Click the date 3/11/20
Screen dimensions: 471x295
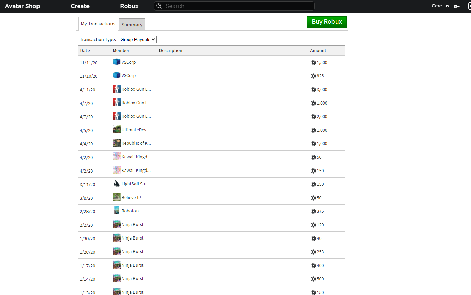click(88, 184)
